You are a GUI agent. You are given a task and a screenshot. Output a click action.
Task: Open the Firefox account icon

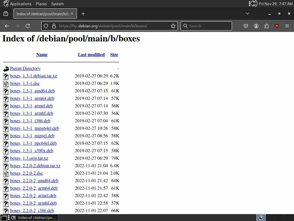point(256,26)
